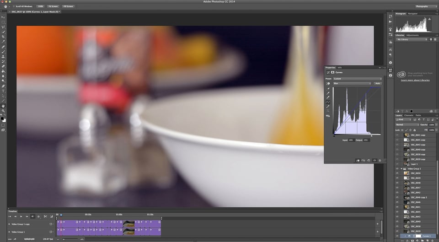Image resolution: width=439 pixels, height=242 pixels.
Task: Expand Video Group 1 track in Timeline
Action: [x=9, y=232]
